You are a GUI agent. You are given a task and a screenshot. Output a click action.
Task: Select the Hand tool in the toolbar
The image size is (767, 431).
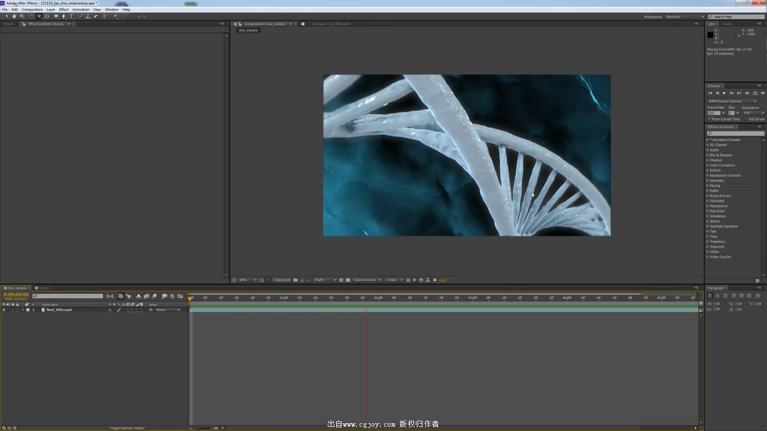click(x=14, y=16)
